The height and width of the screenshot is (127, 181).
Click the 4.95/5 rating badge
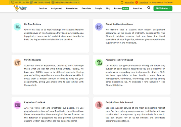[126, 9]
